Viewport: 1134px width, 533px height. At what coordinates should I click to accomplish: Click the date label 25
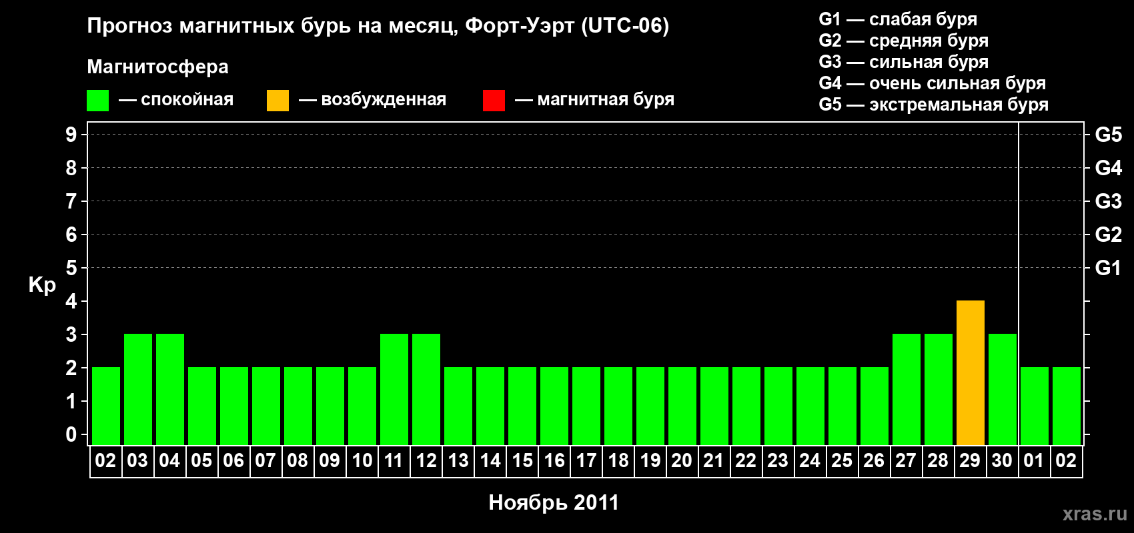point(842,460)
